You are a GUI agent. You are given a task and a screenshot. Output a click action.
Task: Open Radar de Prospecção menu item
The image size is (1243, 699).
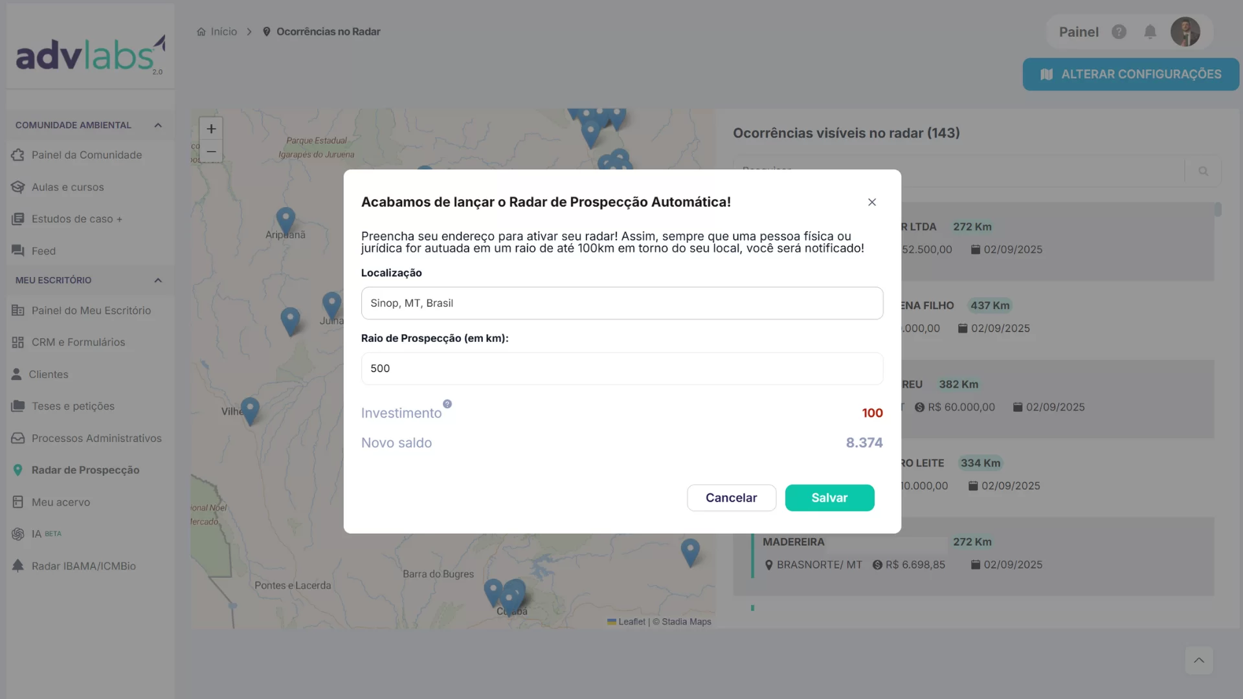tap(85, 470)
